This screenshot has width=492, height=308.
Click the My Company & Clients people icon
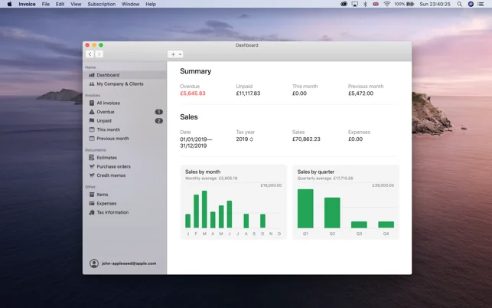(x=92, y=84)
